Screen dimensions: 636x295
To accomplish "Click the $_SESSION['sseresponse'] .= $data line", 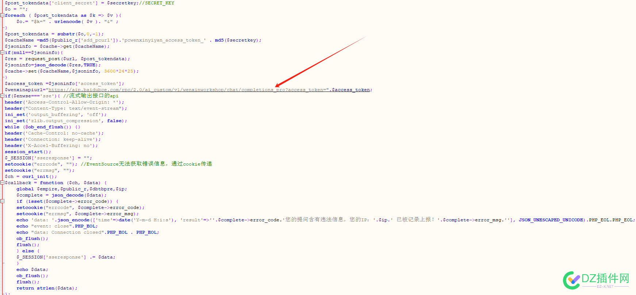I will [66, 257].
